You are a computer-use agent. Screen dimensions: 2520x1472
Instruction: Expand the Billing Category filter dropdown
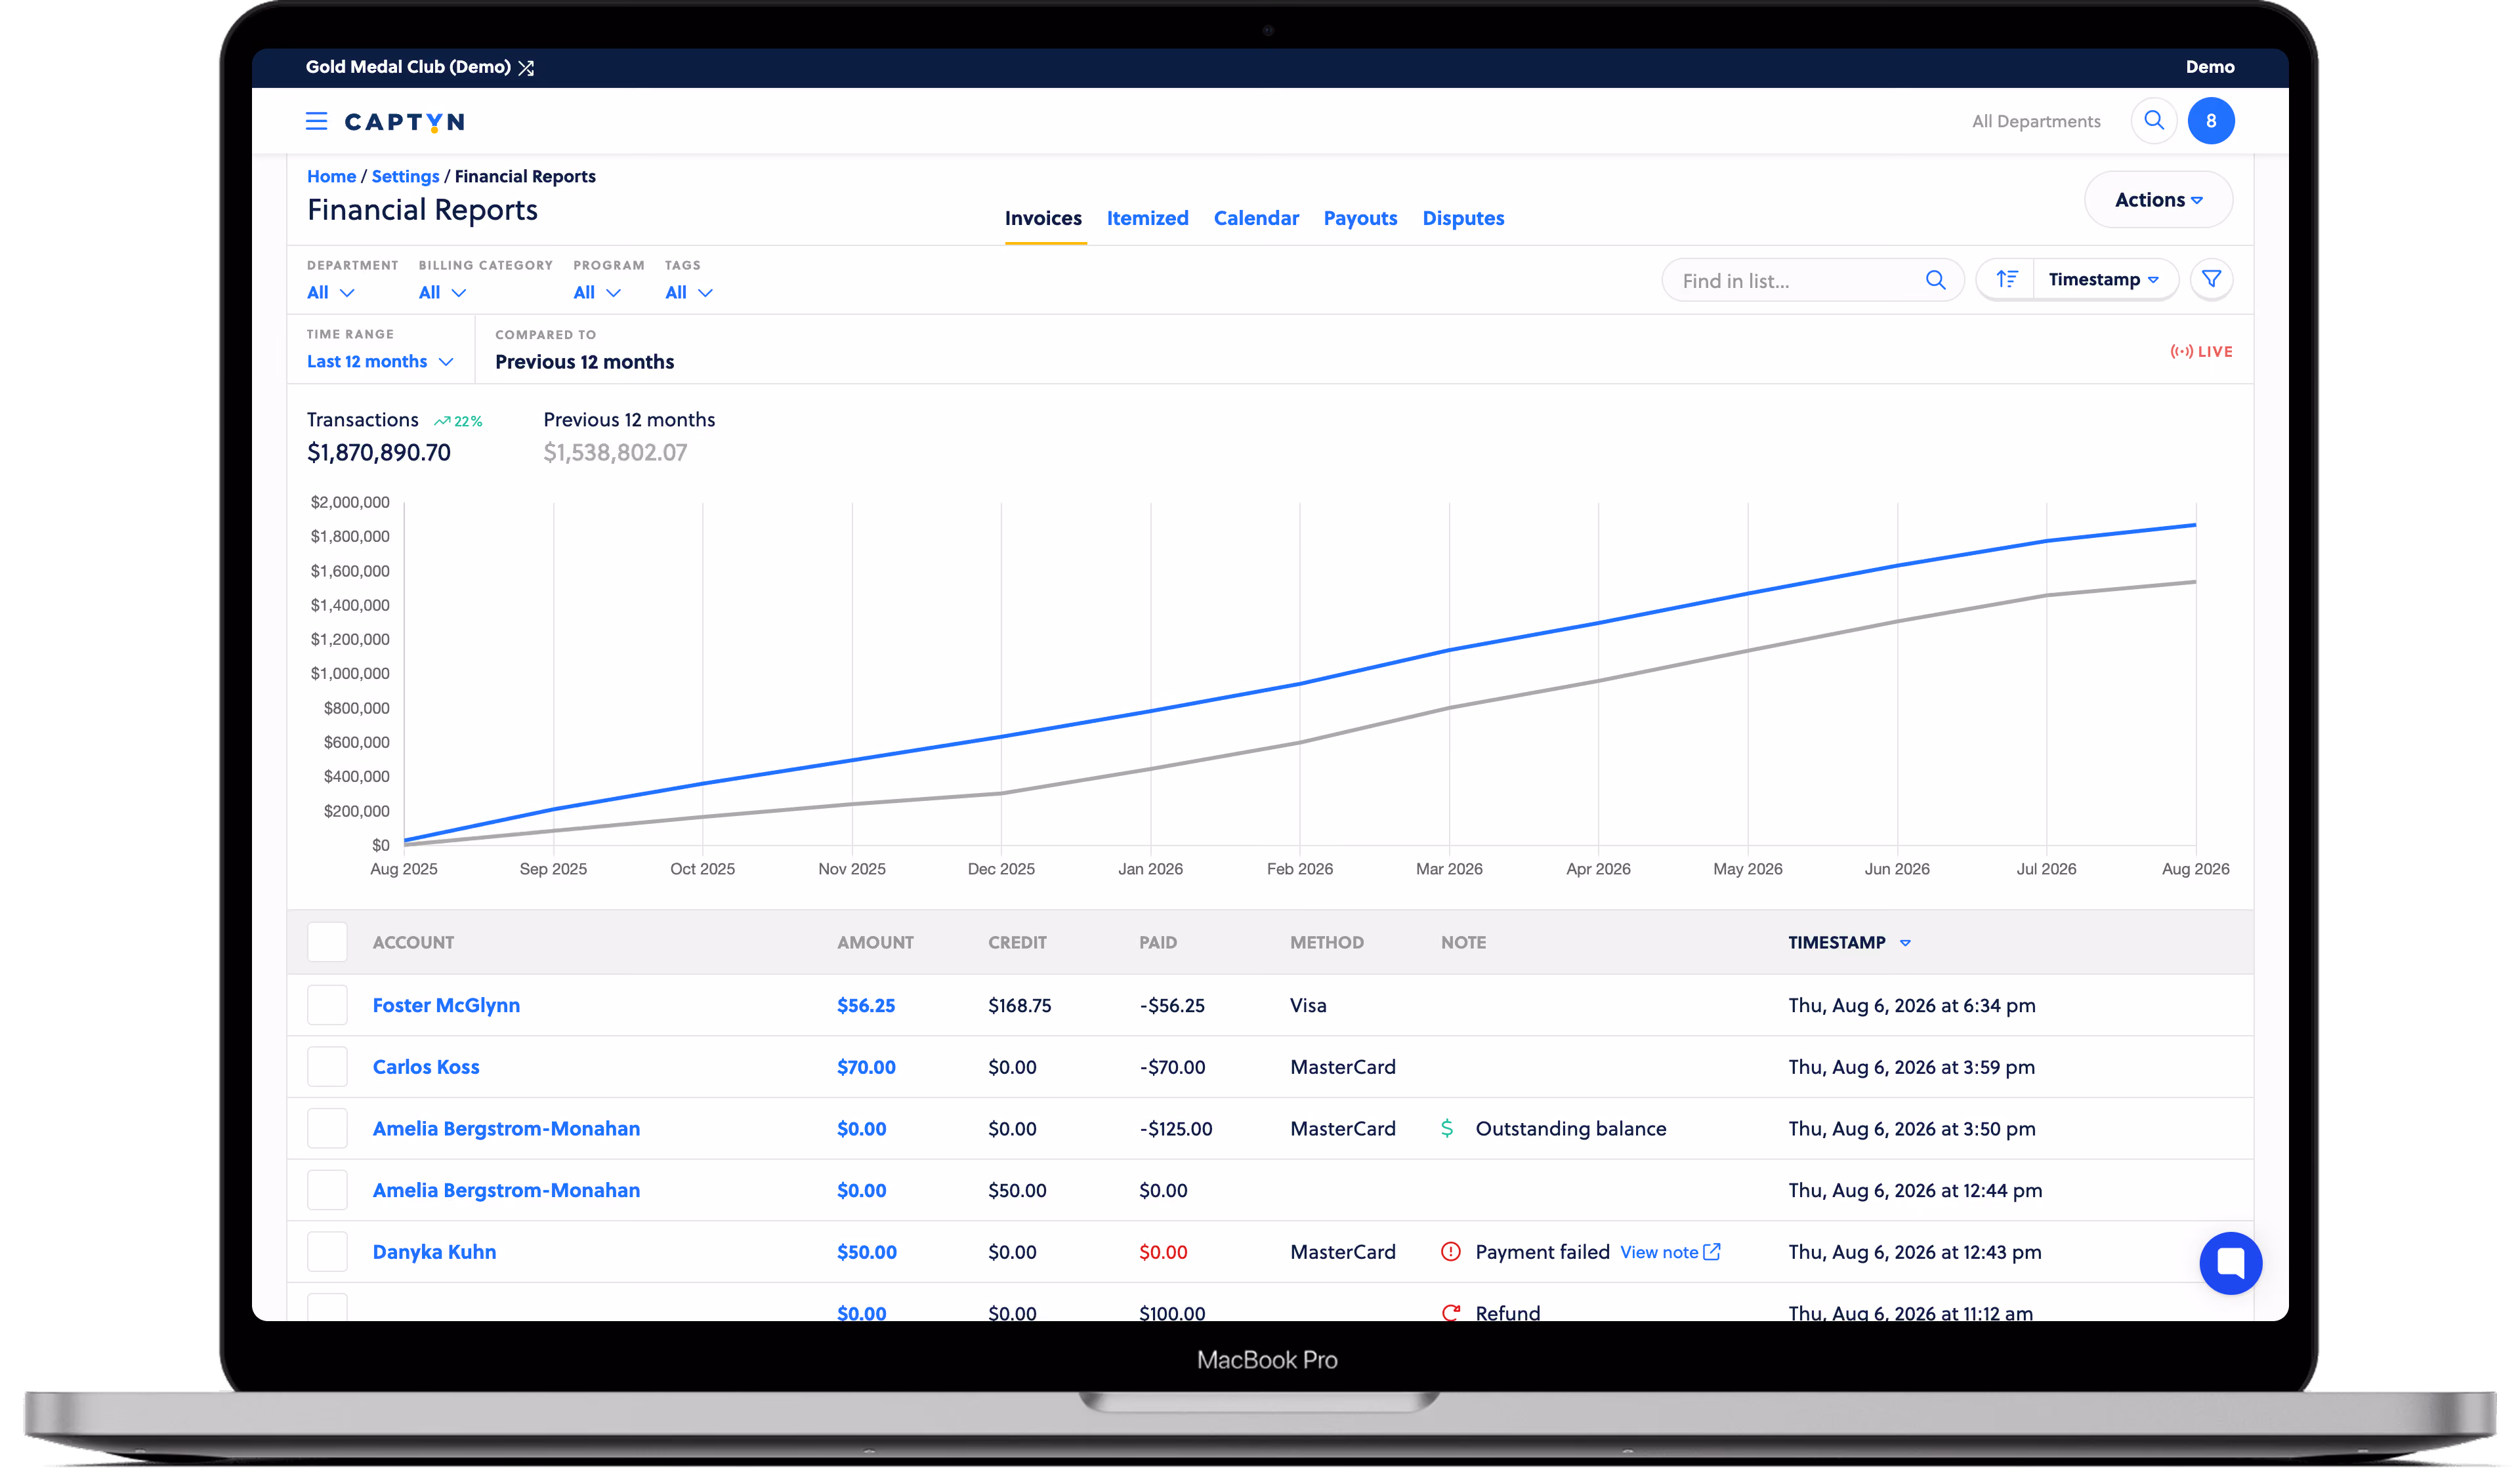pyautogui.click(x=442, y=293)
